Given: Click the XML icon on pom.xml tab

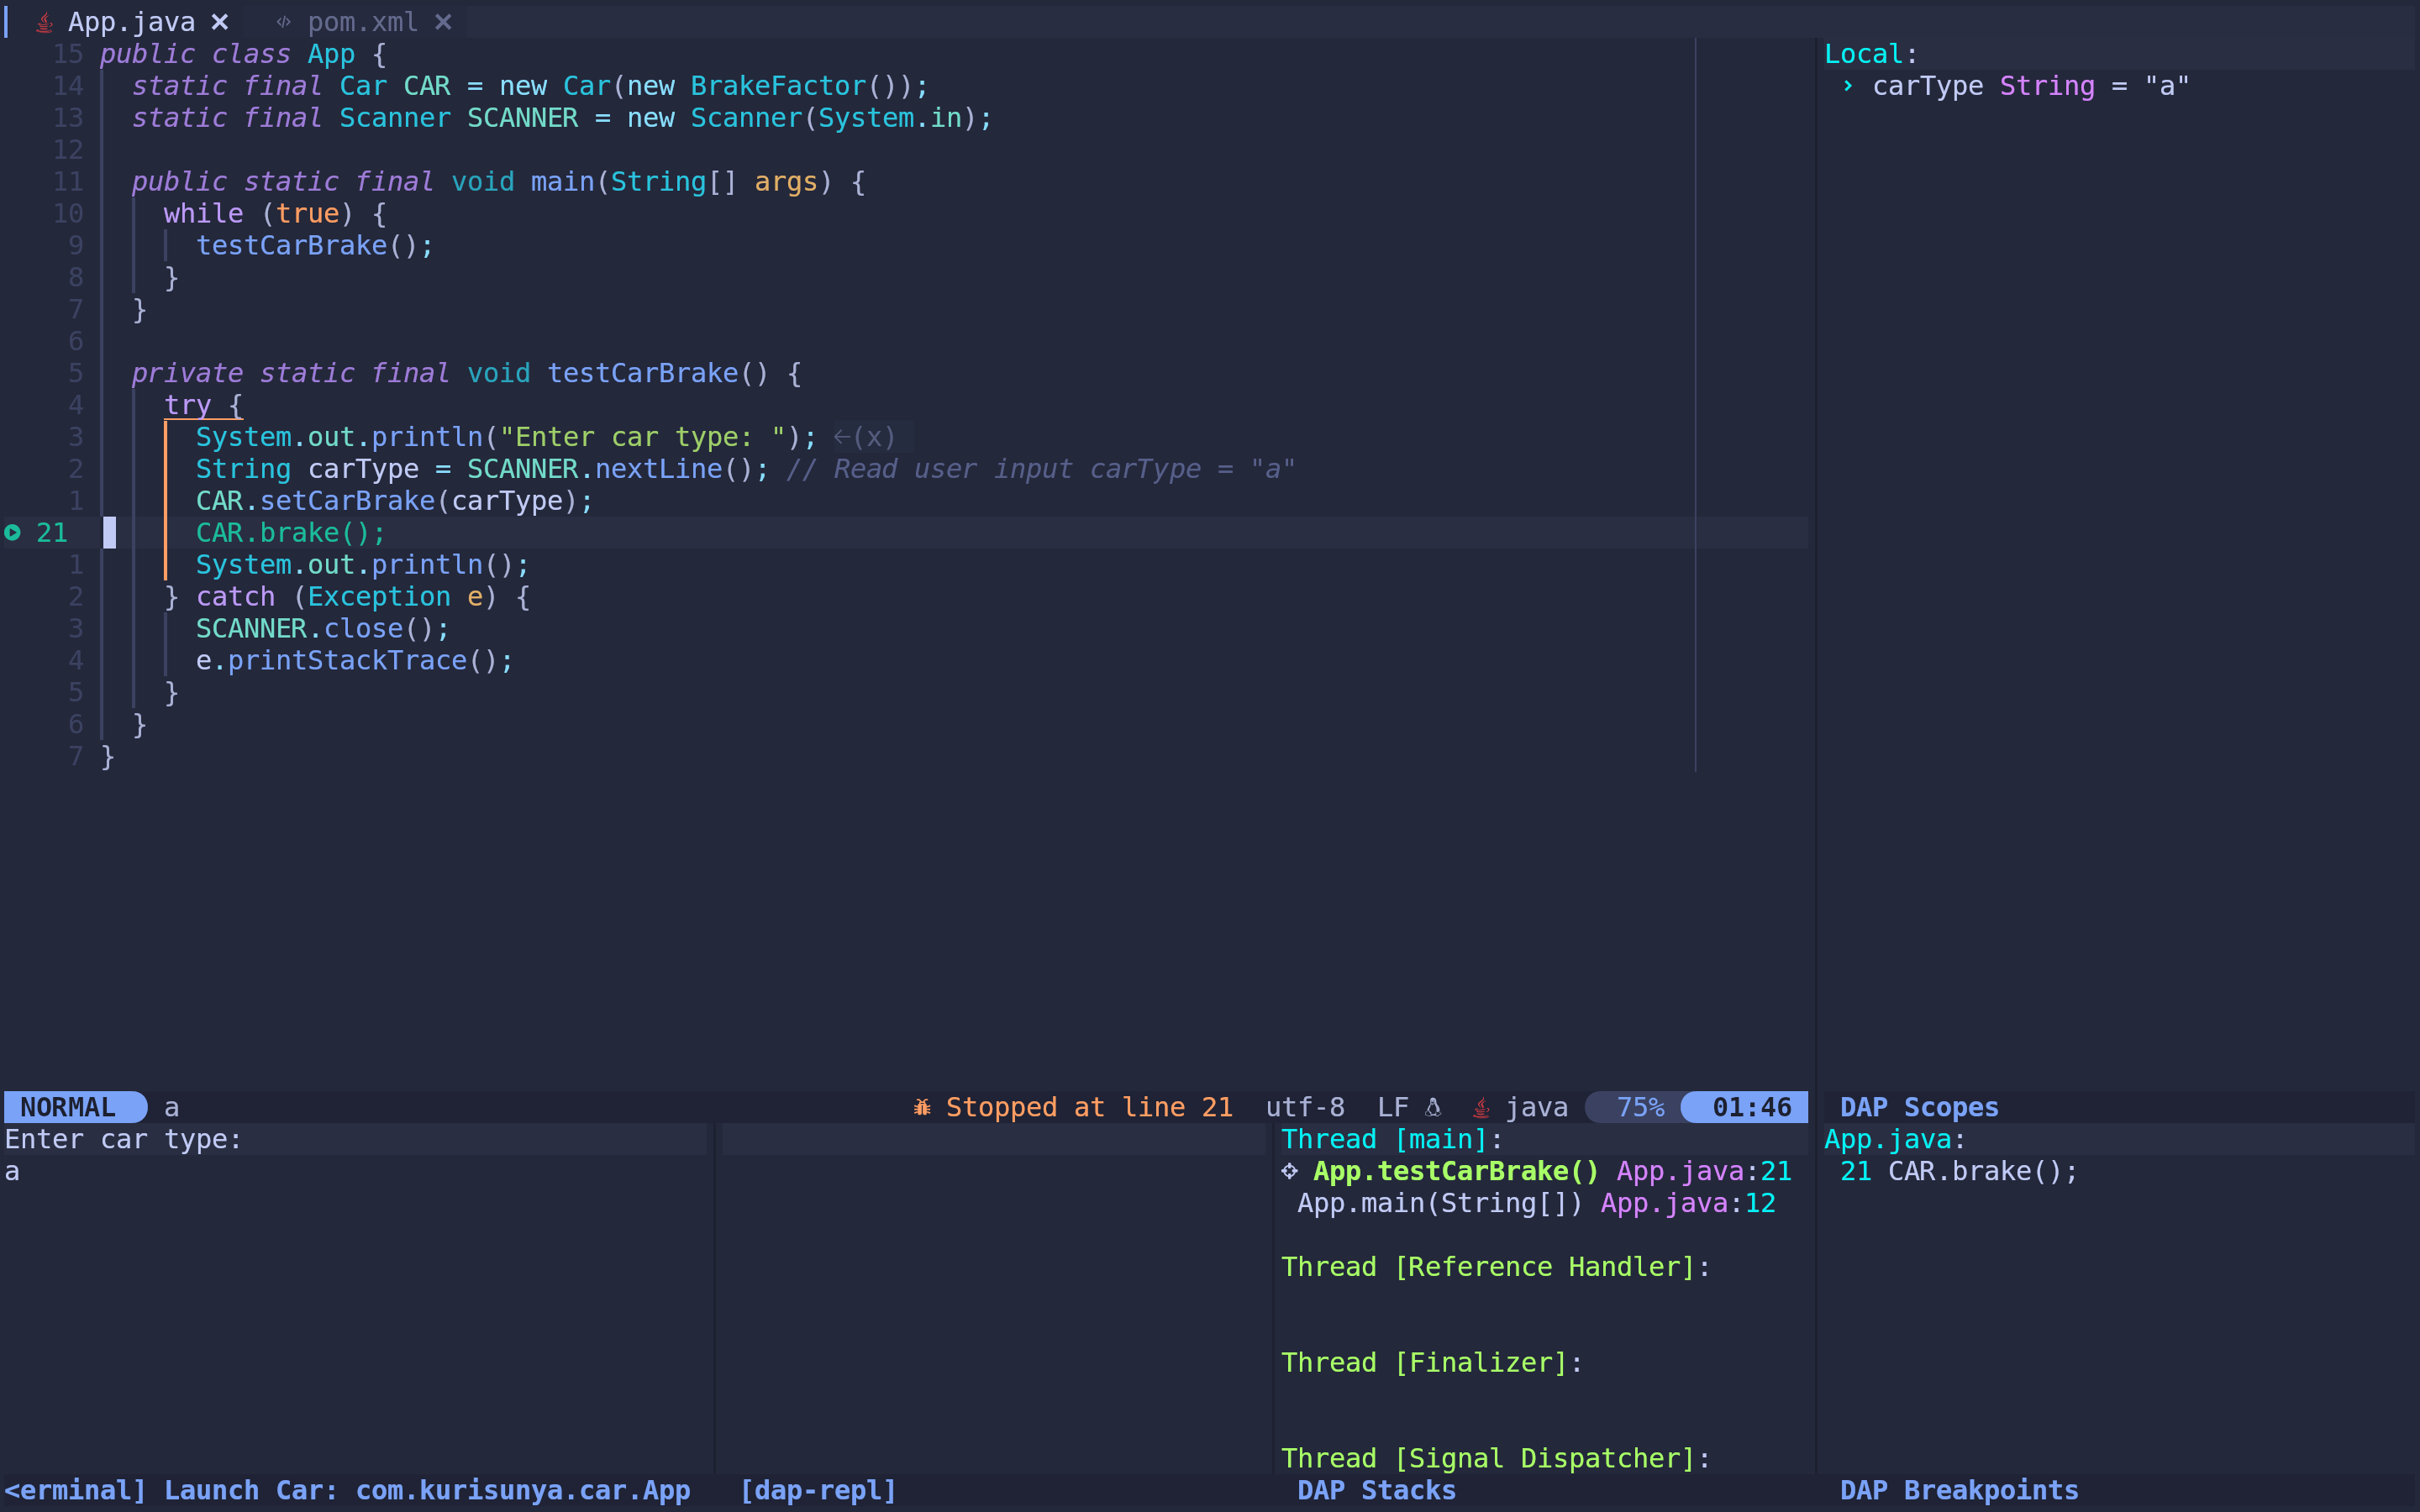Looking at the screenshot, I should point(284,22).
